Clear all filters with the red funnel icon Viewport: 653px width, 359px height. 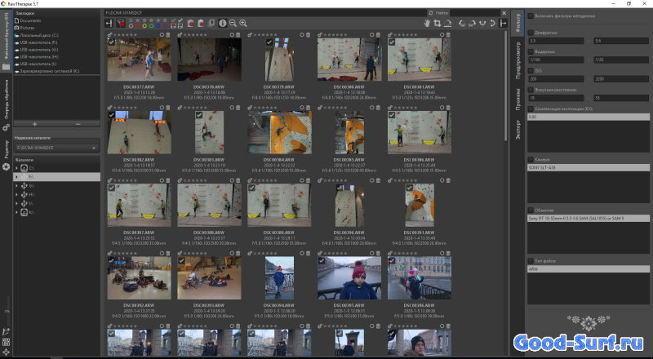pyautogui.click(x=120, y=24)
